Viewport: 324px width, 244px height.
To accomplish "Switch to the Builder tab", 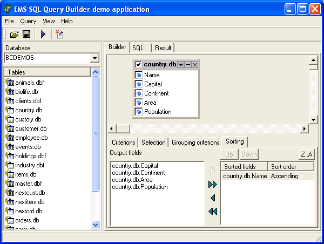I will coord(117,47).
